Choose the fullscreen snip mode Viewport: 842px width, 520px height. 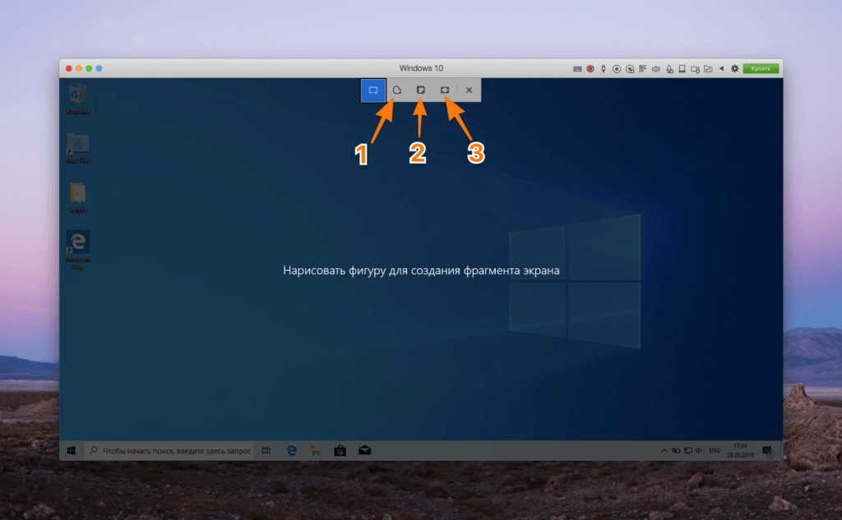(x=445, y=91)
